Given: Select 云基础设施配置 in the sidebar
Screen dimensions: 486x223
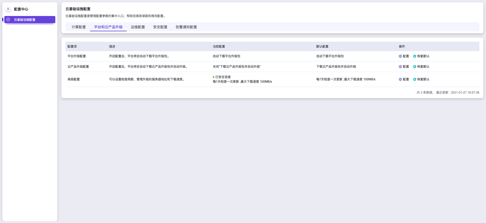Looking at the screenshot, I should 30,19.
